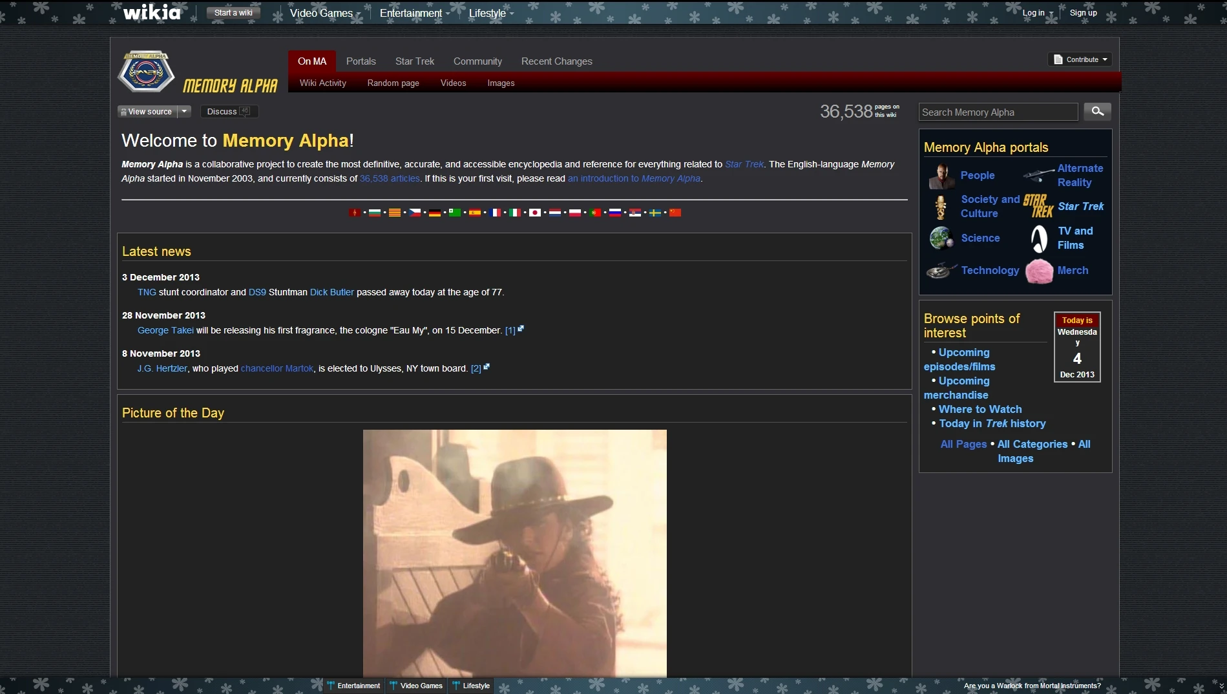Click the pink tribble Merch icon

pos(1038,271)
